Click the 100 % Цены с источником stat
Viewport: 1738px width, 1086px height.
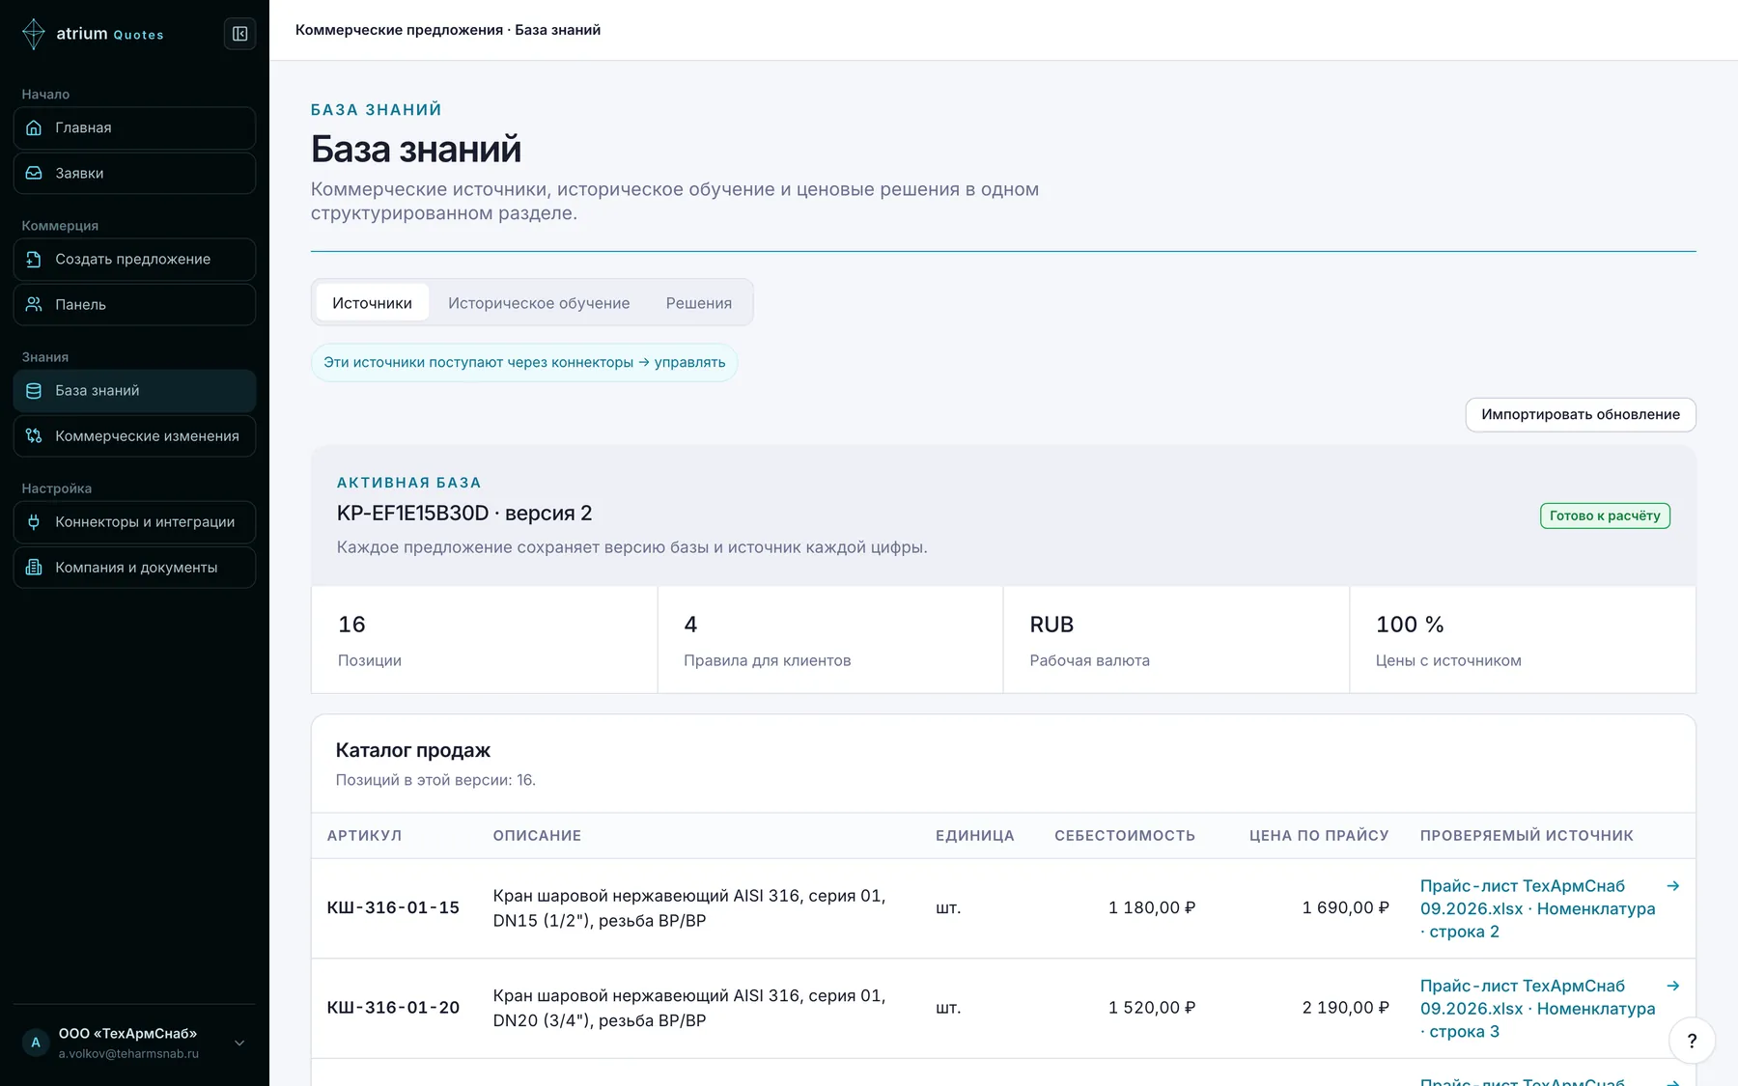pyautogui.click(x=1523, y=639)
